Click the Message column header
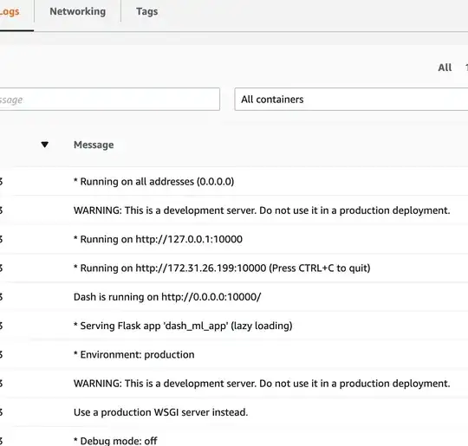 pos(94,145)
